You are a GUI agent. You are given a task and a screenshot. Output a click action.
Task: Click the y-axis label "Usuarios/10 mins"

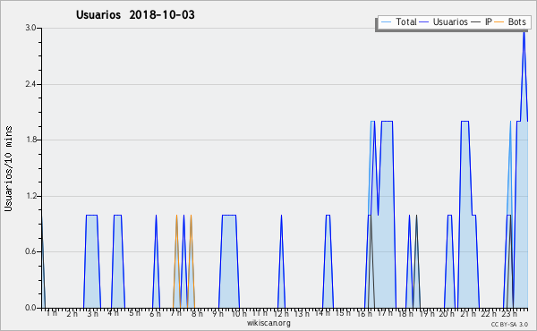click(8, 168)
